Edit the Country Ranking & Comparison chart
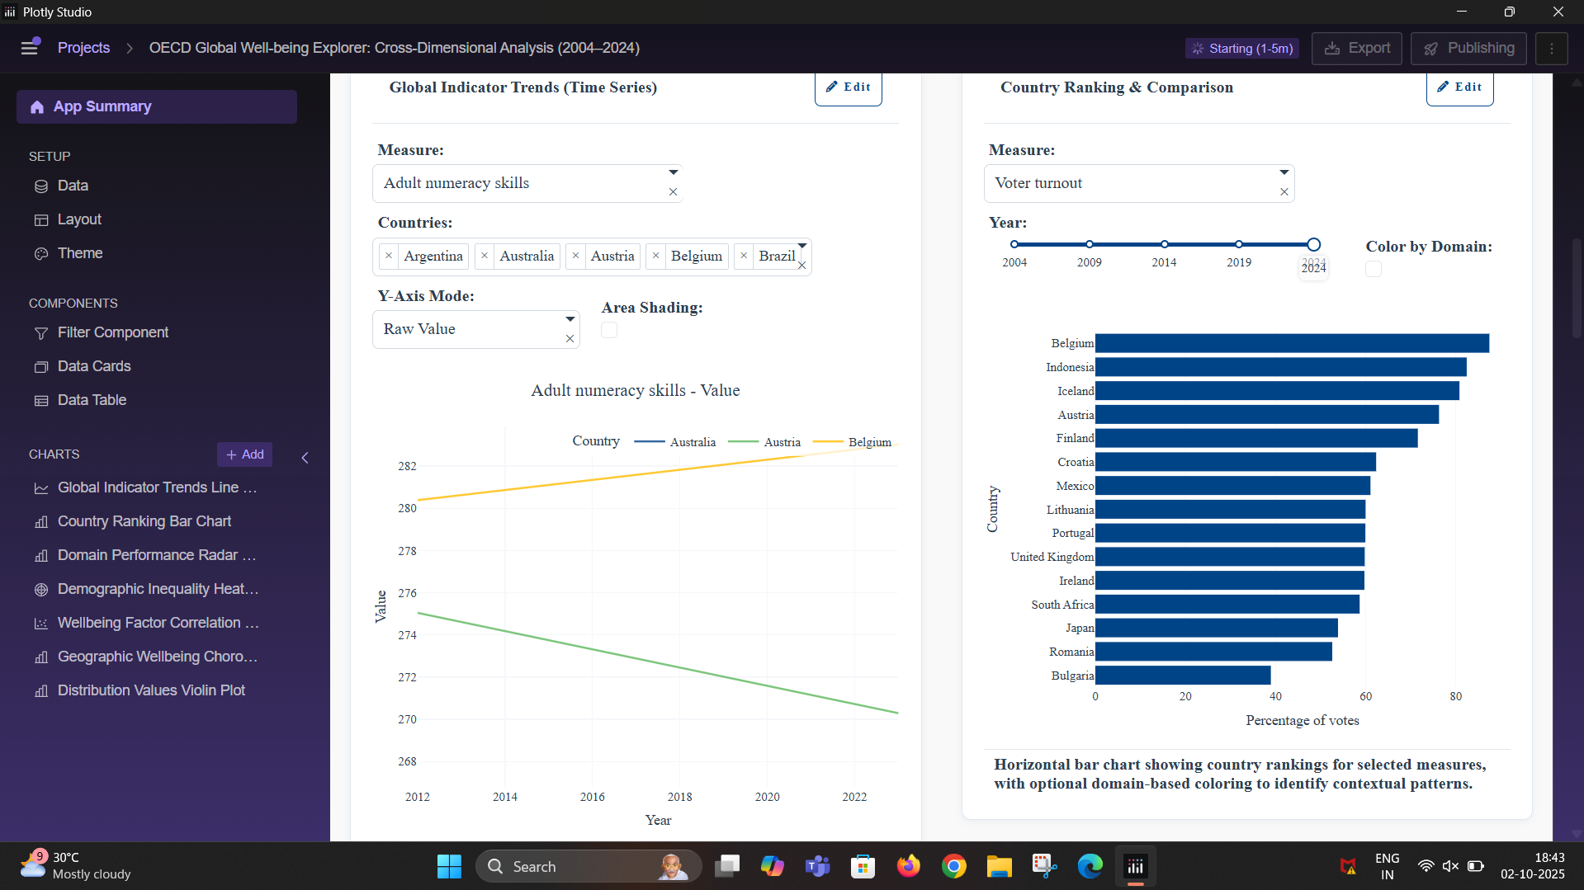This screenshot has height=890, width=1584. click(x=1459, y=87)
